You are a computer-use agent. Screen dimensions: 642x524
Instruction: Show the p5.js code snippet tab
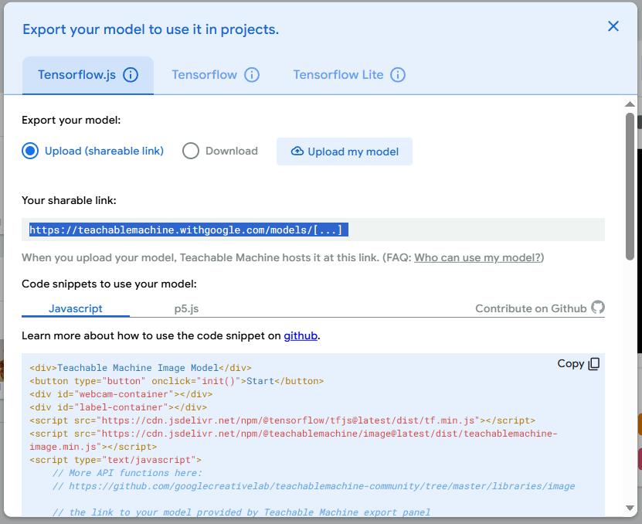click(x=186, y=308)
